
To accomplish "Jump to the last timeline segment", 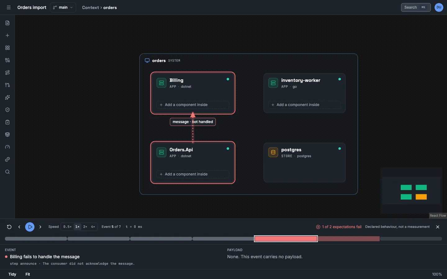I will pos(411,239).
